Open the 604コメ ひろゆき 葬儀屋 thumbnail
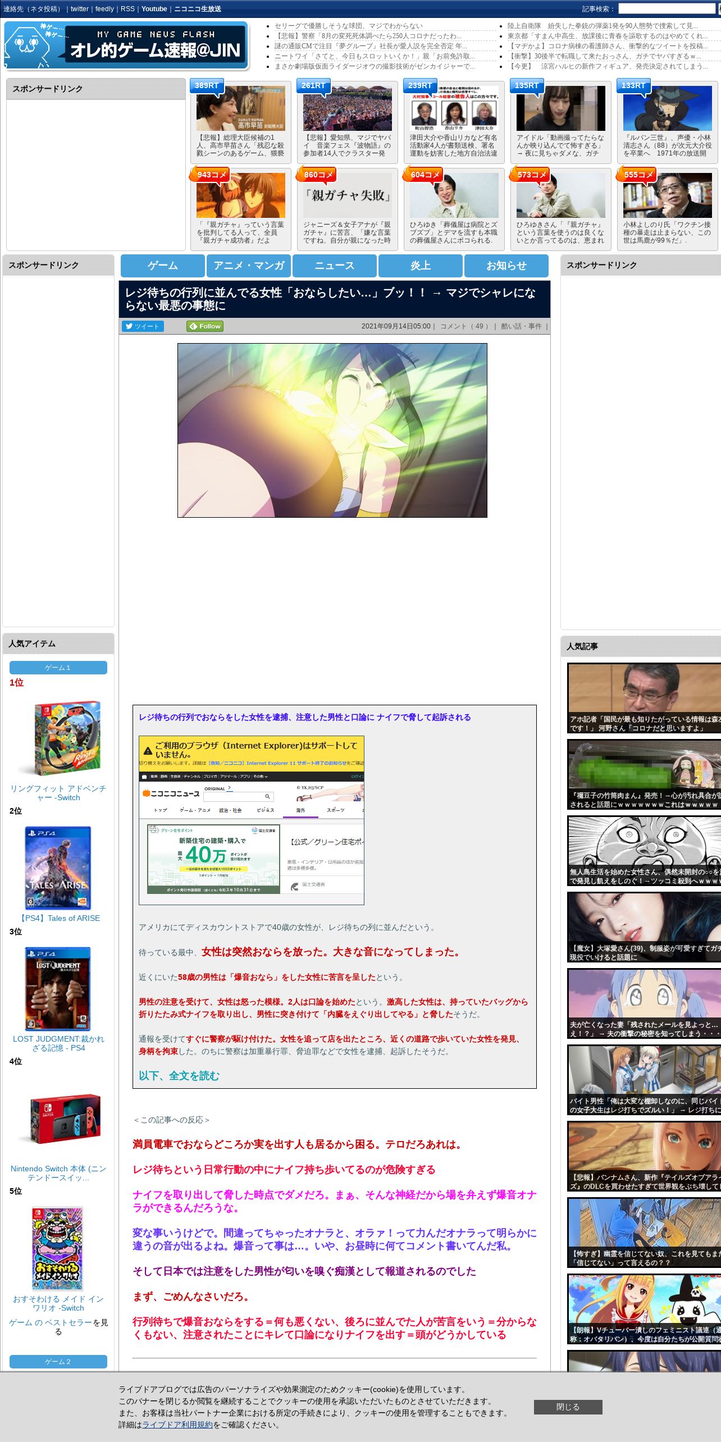This screenshot has height=1442, width=721. (454, 195)
